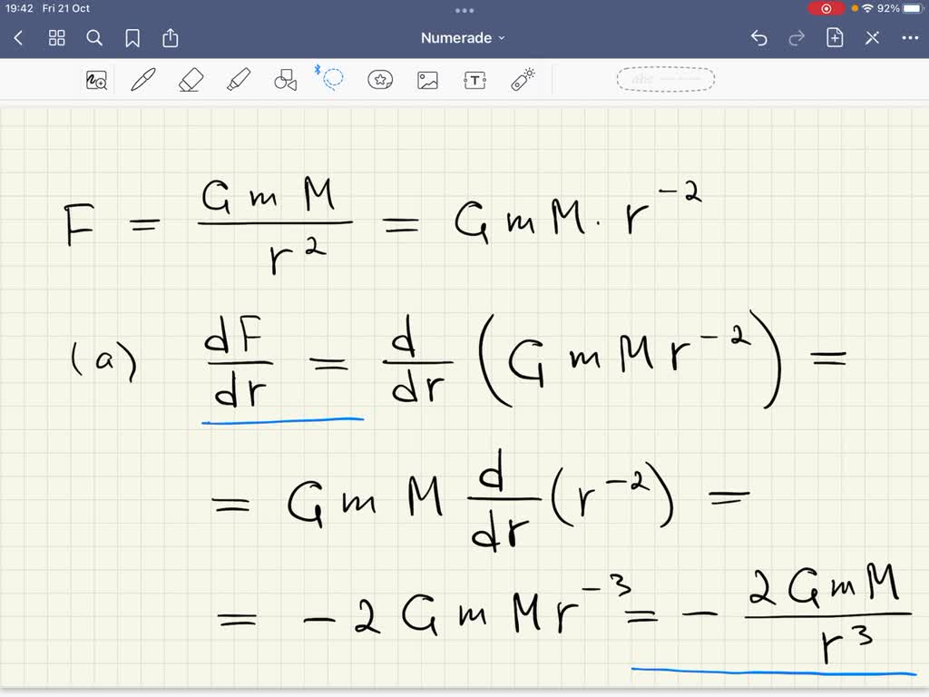Open the grid page overview
The height and width of the screenshot is (697, 929).
(56, 38)
